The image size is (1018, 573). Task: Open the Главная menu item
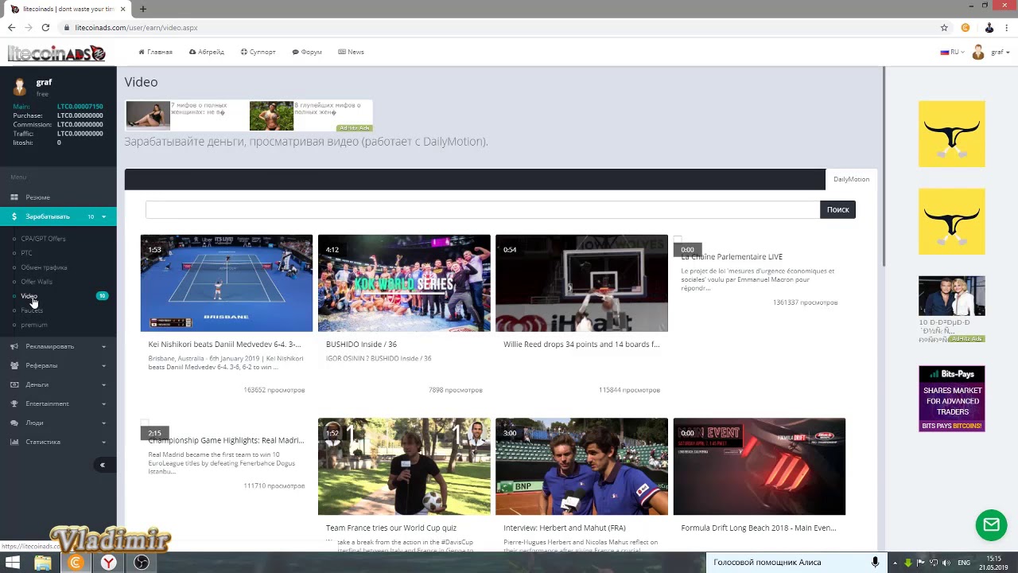pyautogui.click(x=155, y=52)
